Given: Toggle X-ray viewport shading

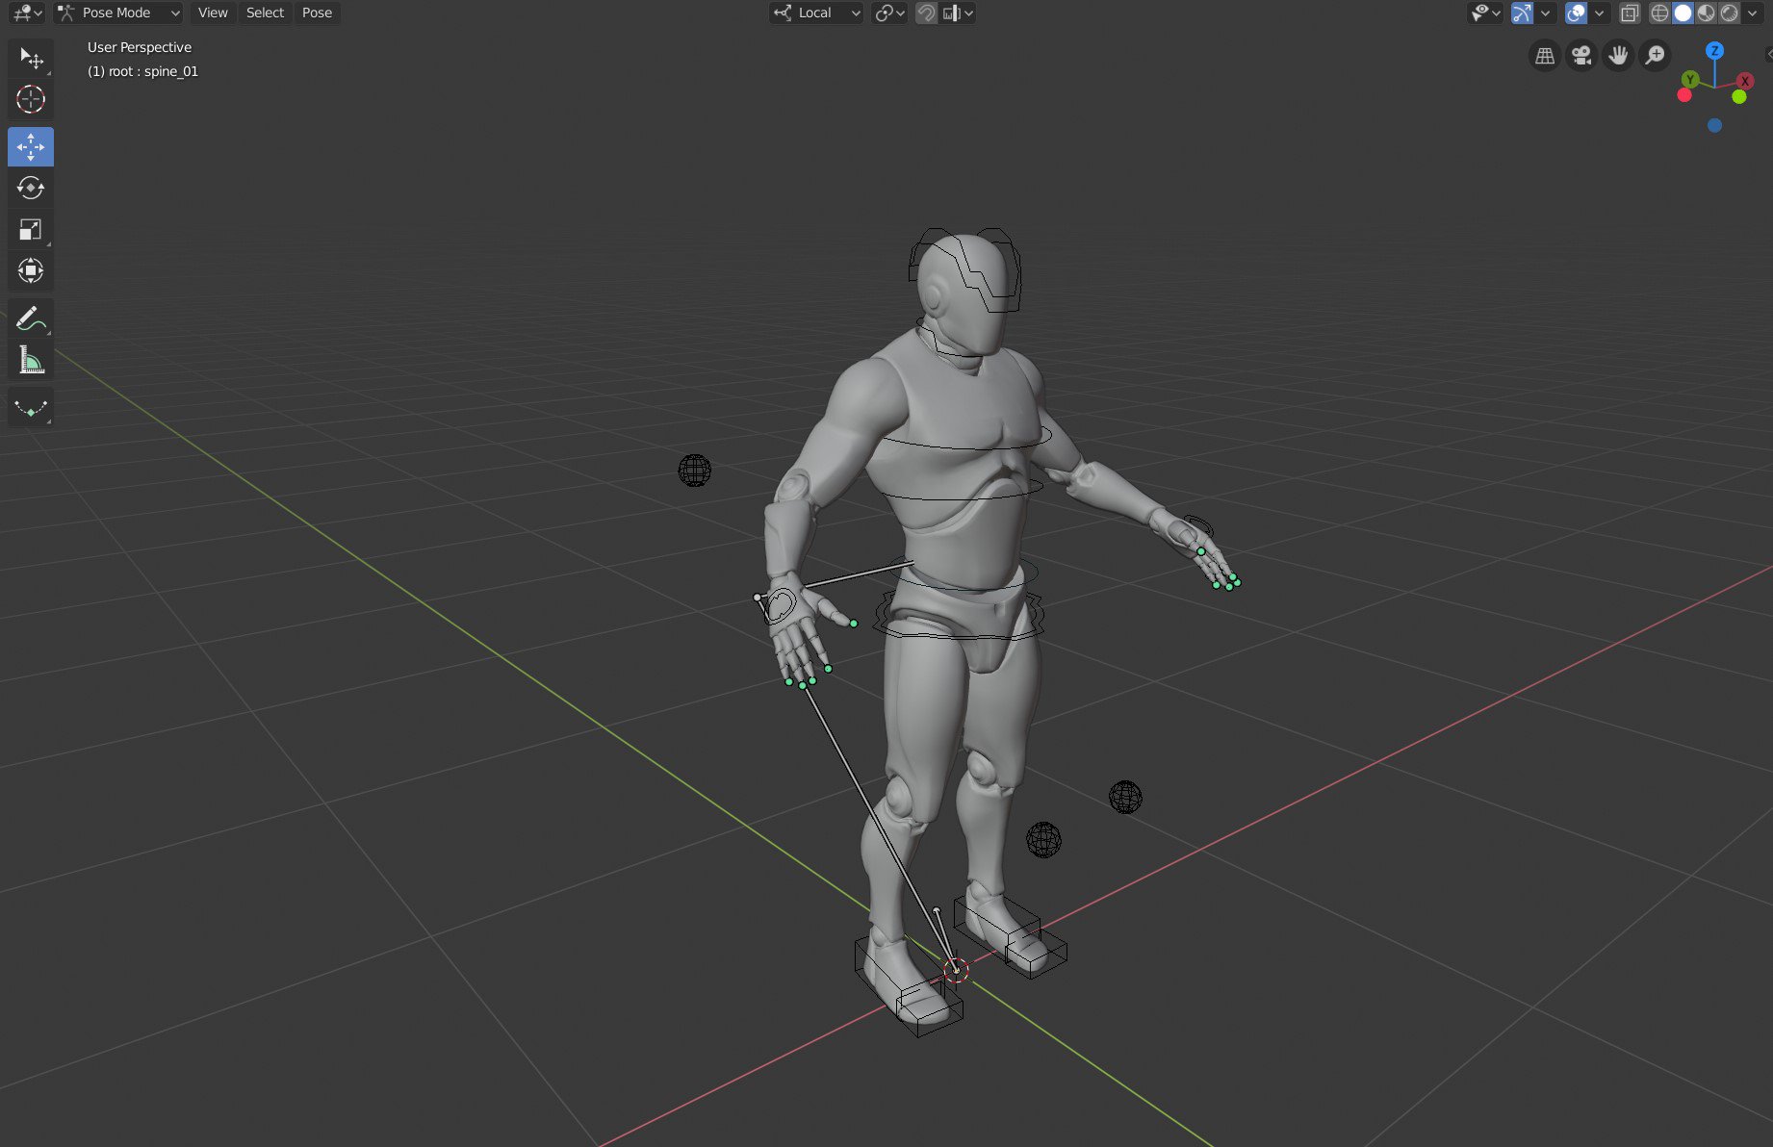Looking at the screenshot, I should tap(1631, 13).
